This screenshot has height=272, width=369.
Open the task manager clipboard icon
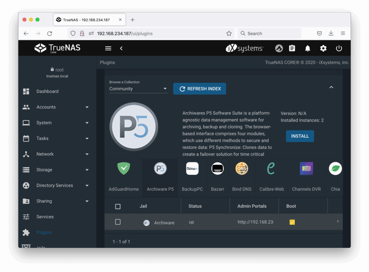click(x=292, y=48)
